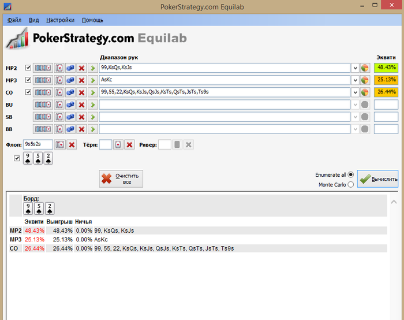Uncheck the MP3 player checkbox
The height and width of the screenshot is (320, 404).
click(28, 80)
